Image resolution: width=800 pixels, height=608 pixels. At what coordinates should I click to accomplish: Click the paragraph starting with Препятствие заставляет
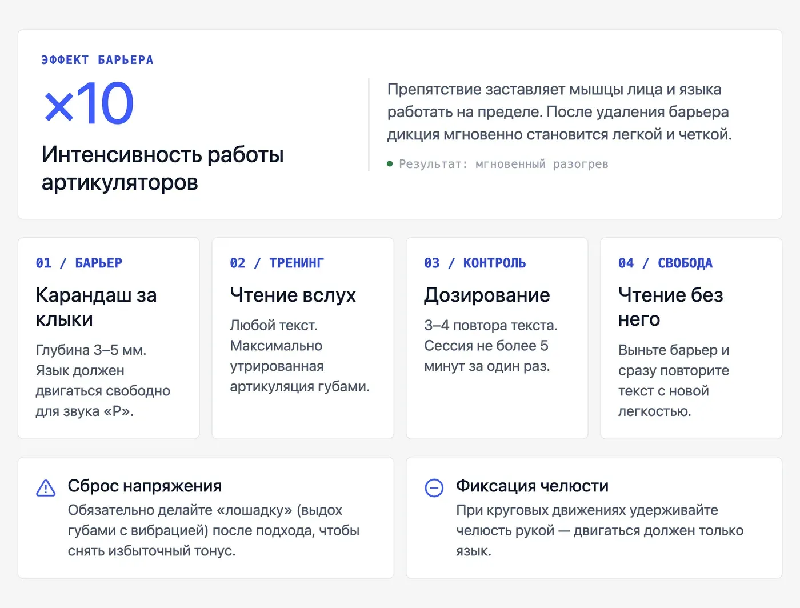pyautogui.click(x=559, y=112)
